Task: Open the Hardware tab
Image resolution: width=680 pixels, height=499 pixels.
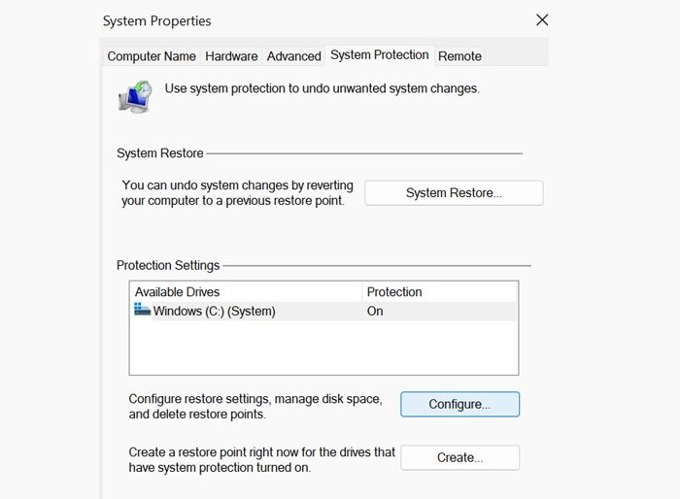Action: 231,56
